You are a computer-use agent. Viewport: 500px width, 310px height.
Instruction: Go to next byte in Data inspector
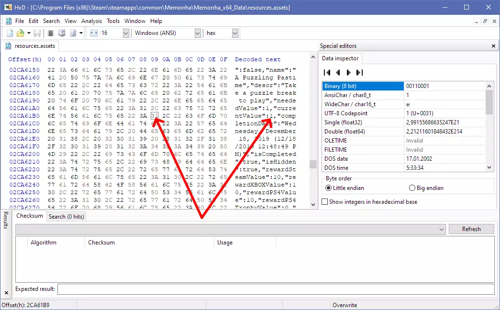click(x=348, y=72)
